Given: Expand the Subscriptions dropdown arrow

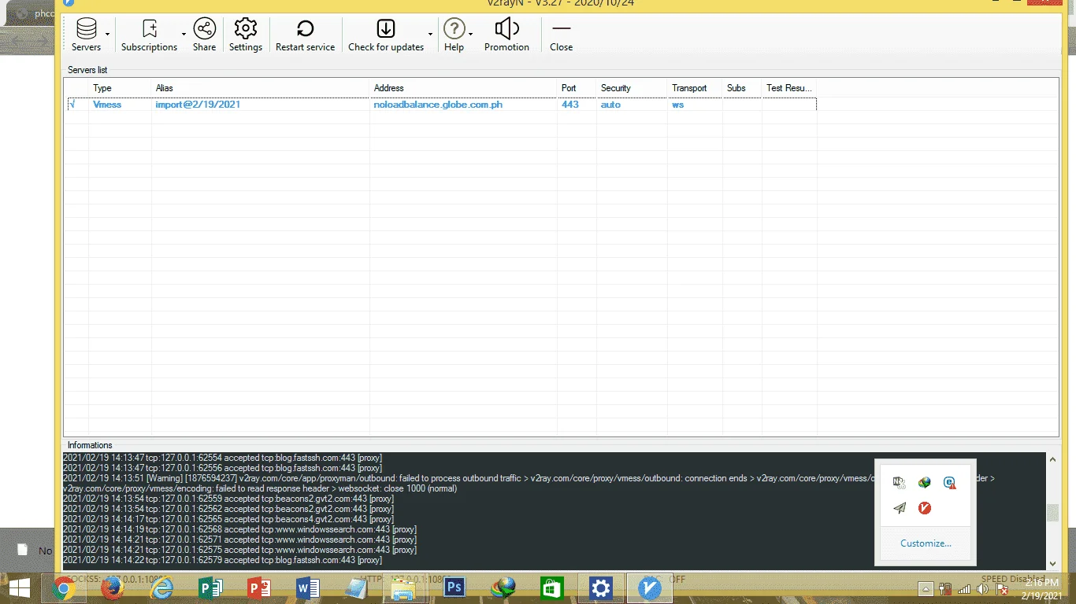Looking at the screenshot, I should click(x=184, y=35).
